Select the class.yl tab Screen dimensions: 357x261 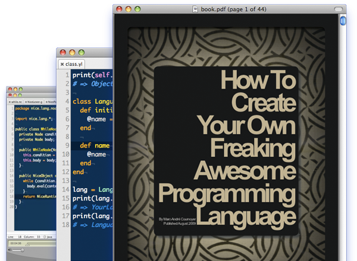pyautogui.click(x=74, y=63)
